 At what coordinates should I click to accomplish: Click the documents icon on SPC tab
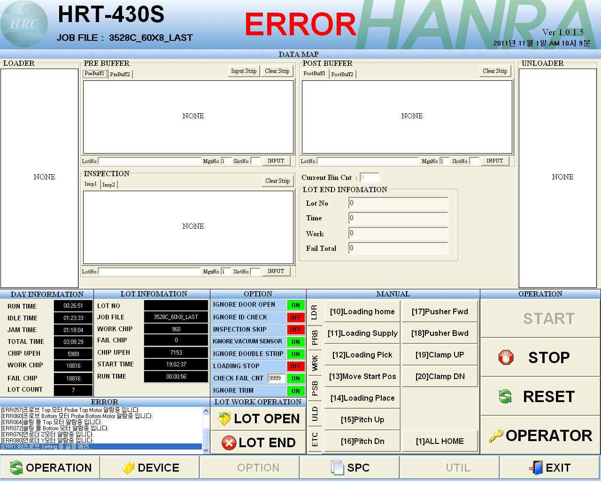(x=337, y=468)
